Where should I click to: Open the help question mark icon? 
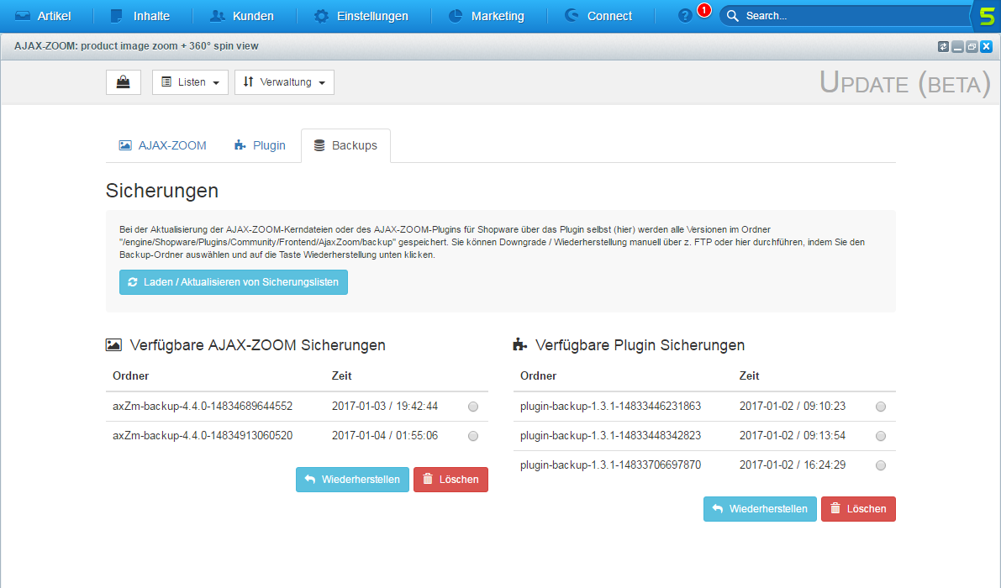(x=685, y=16)
